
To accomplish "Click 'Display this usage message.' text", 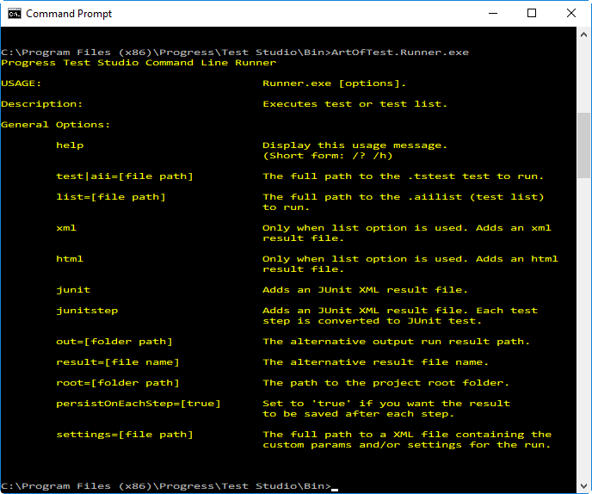I will [x=355, y=145].
